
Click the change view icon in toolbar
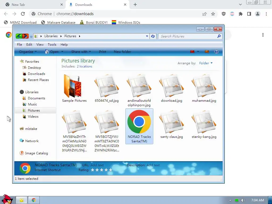(x=192, y=52)
